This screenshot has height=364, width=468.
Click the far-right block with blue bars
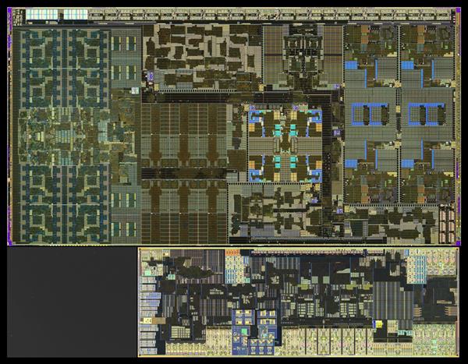(x=427, y=113)
